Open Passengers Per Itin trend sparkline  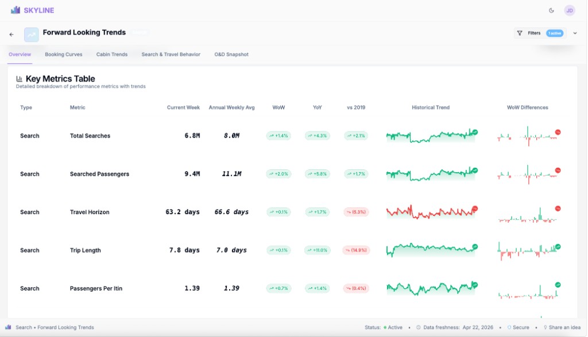[432, 288]
